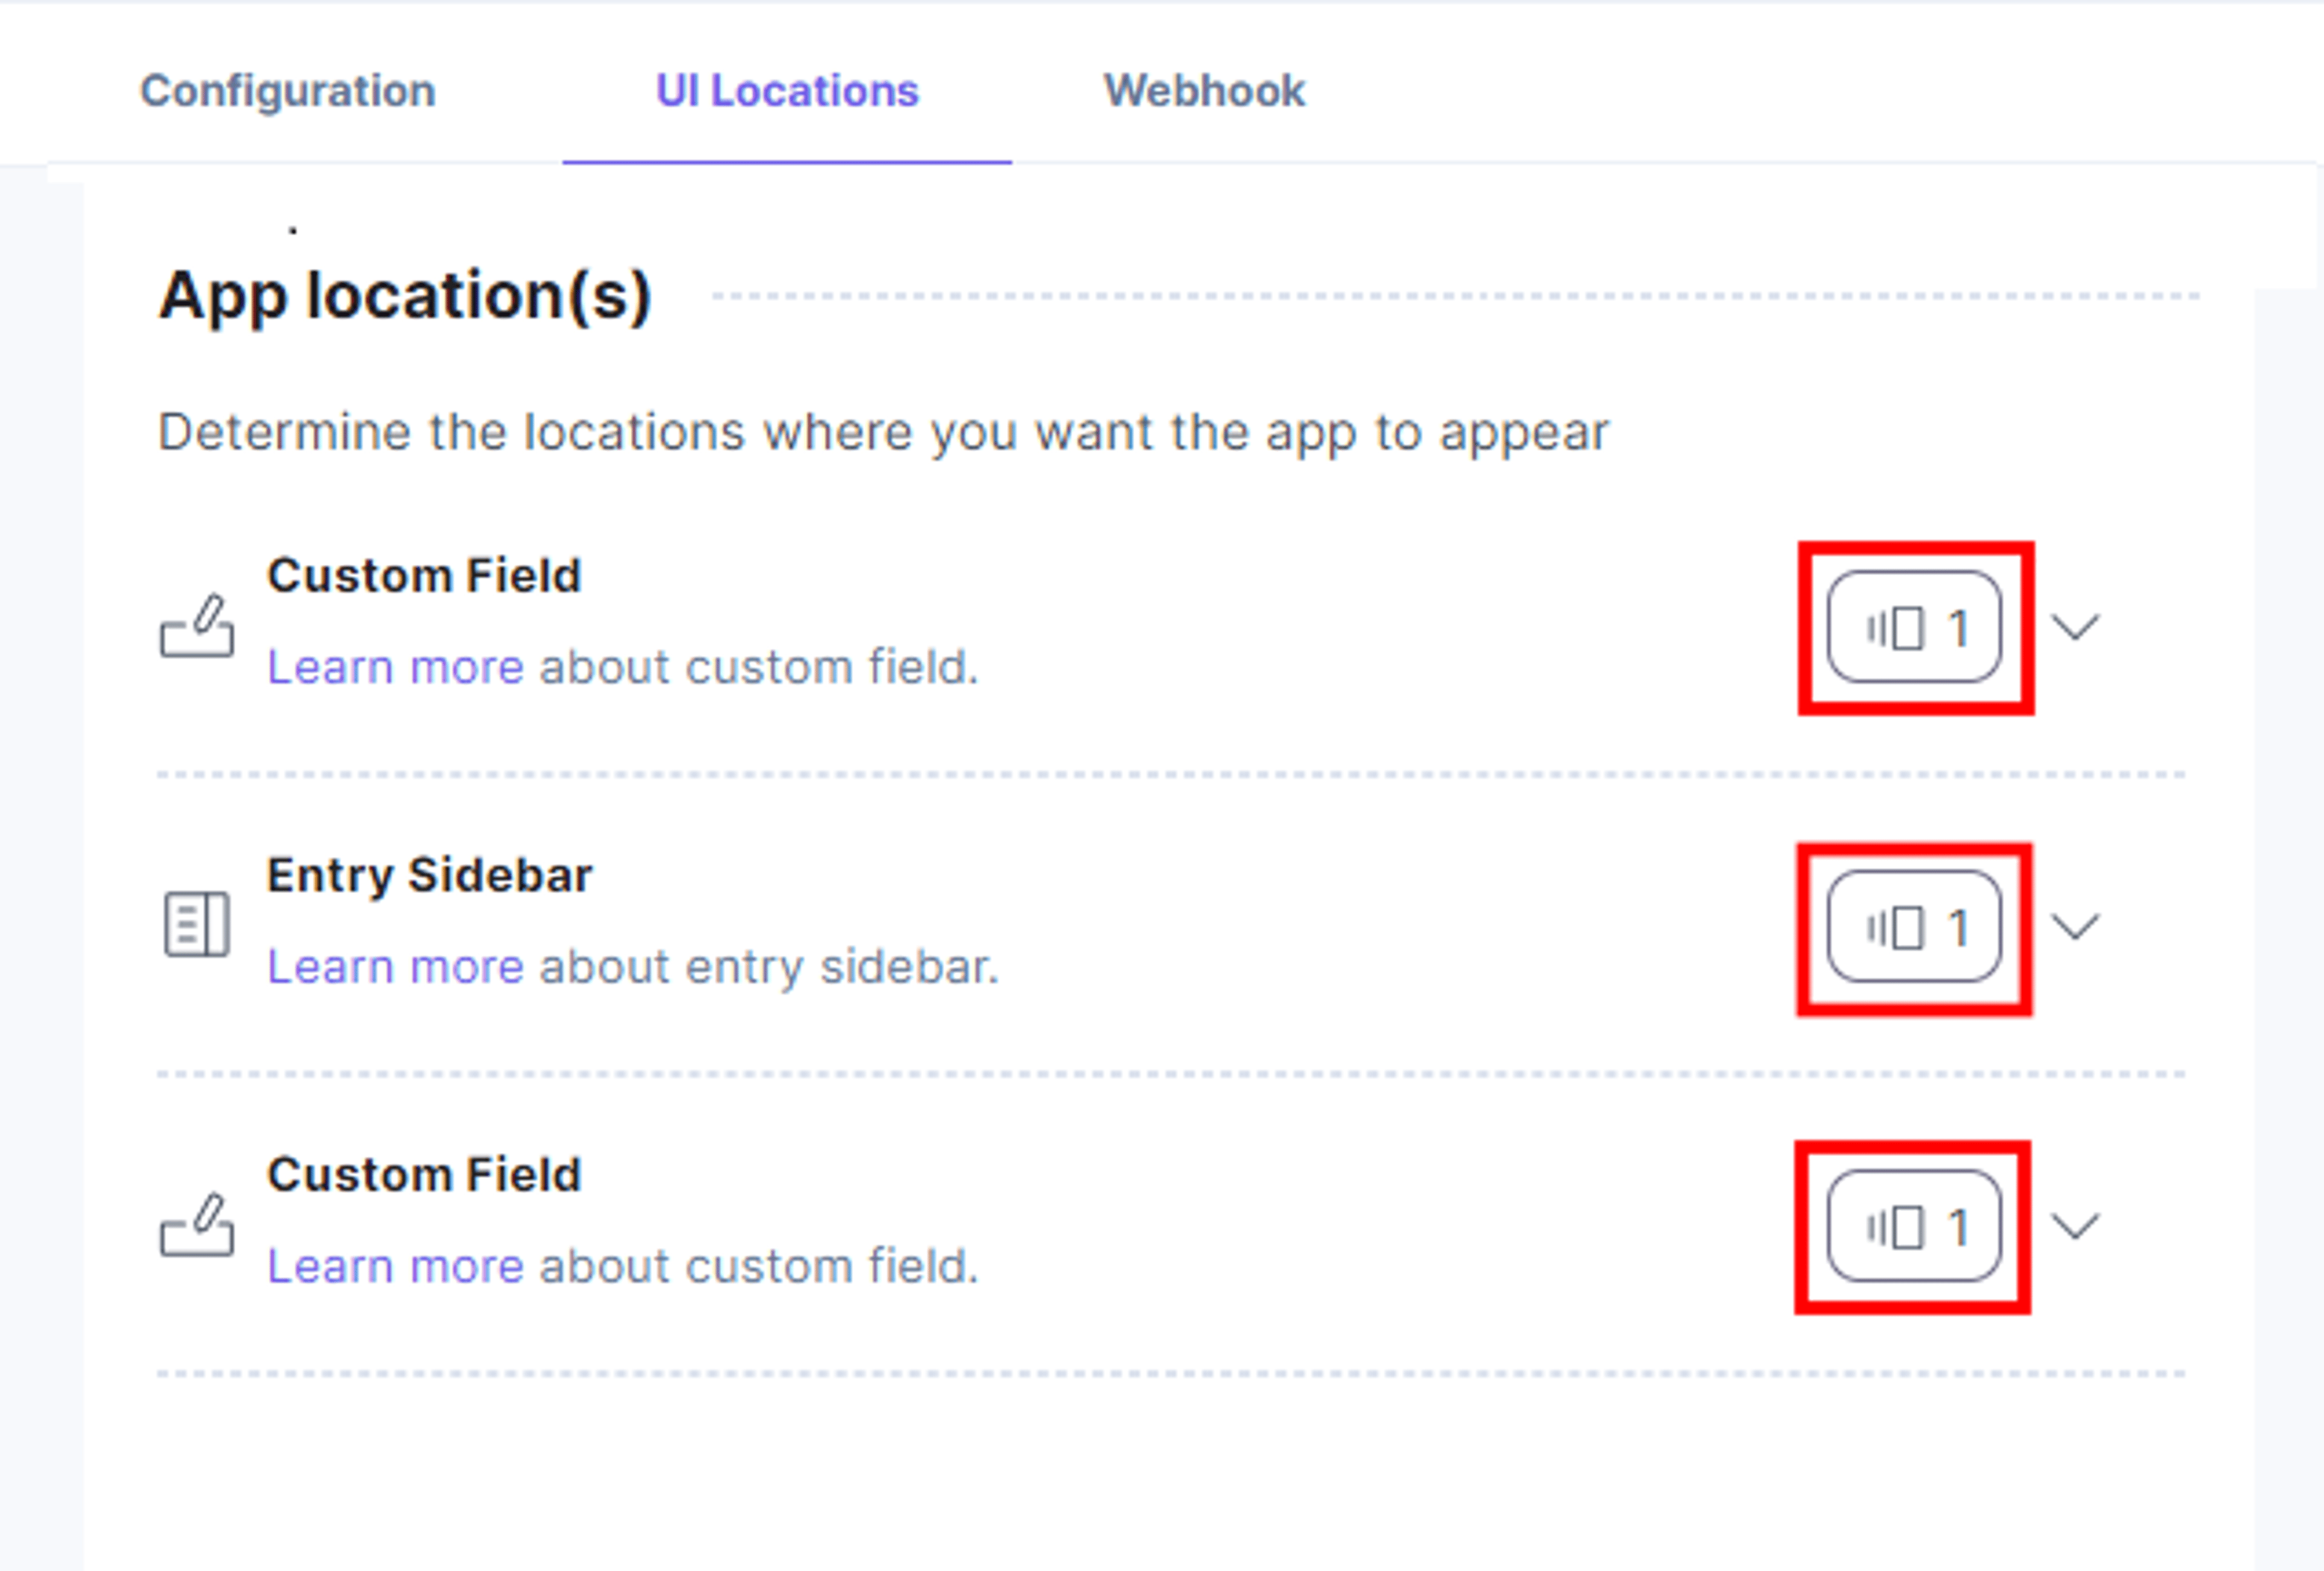Expand the first Custom Field location chevron
Image resolution: width=2324 pixels, height=1571 pixels.
pos(2075,627)
